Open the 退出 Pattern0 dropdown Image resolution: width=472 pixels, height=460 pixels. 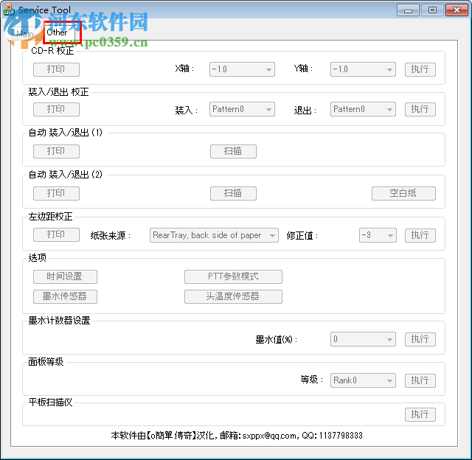tap(363, 109)
